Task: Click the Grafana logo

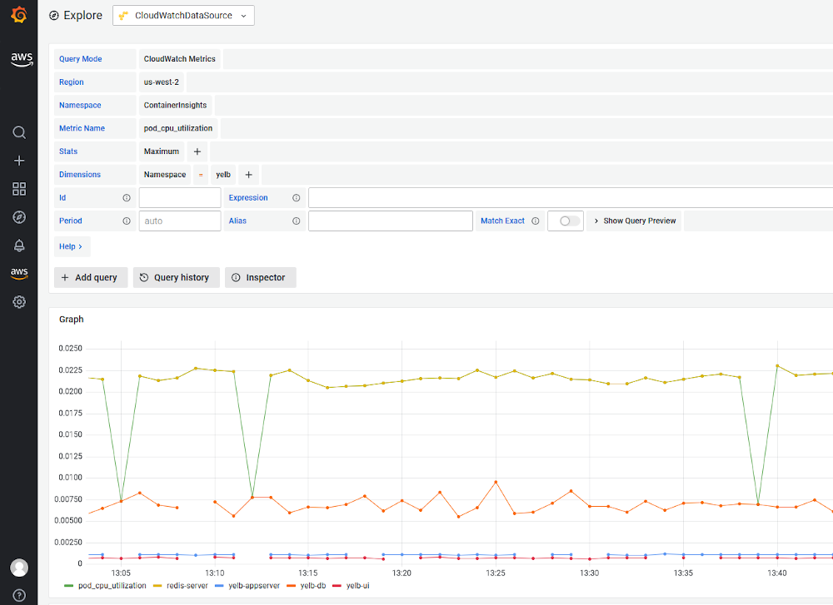Action: [x=18, y=14]
